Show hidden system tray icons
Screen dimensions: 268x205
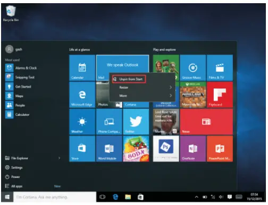click(197, 197)
